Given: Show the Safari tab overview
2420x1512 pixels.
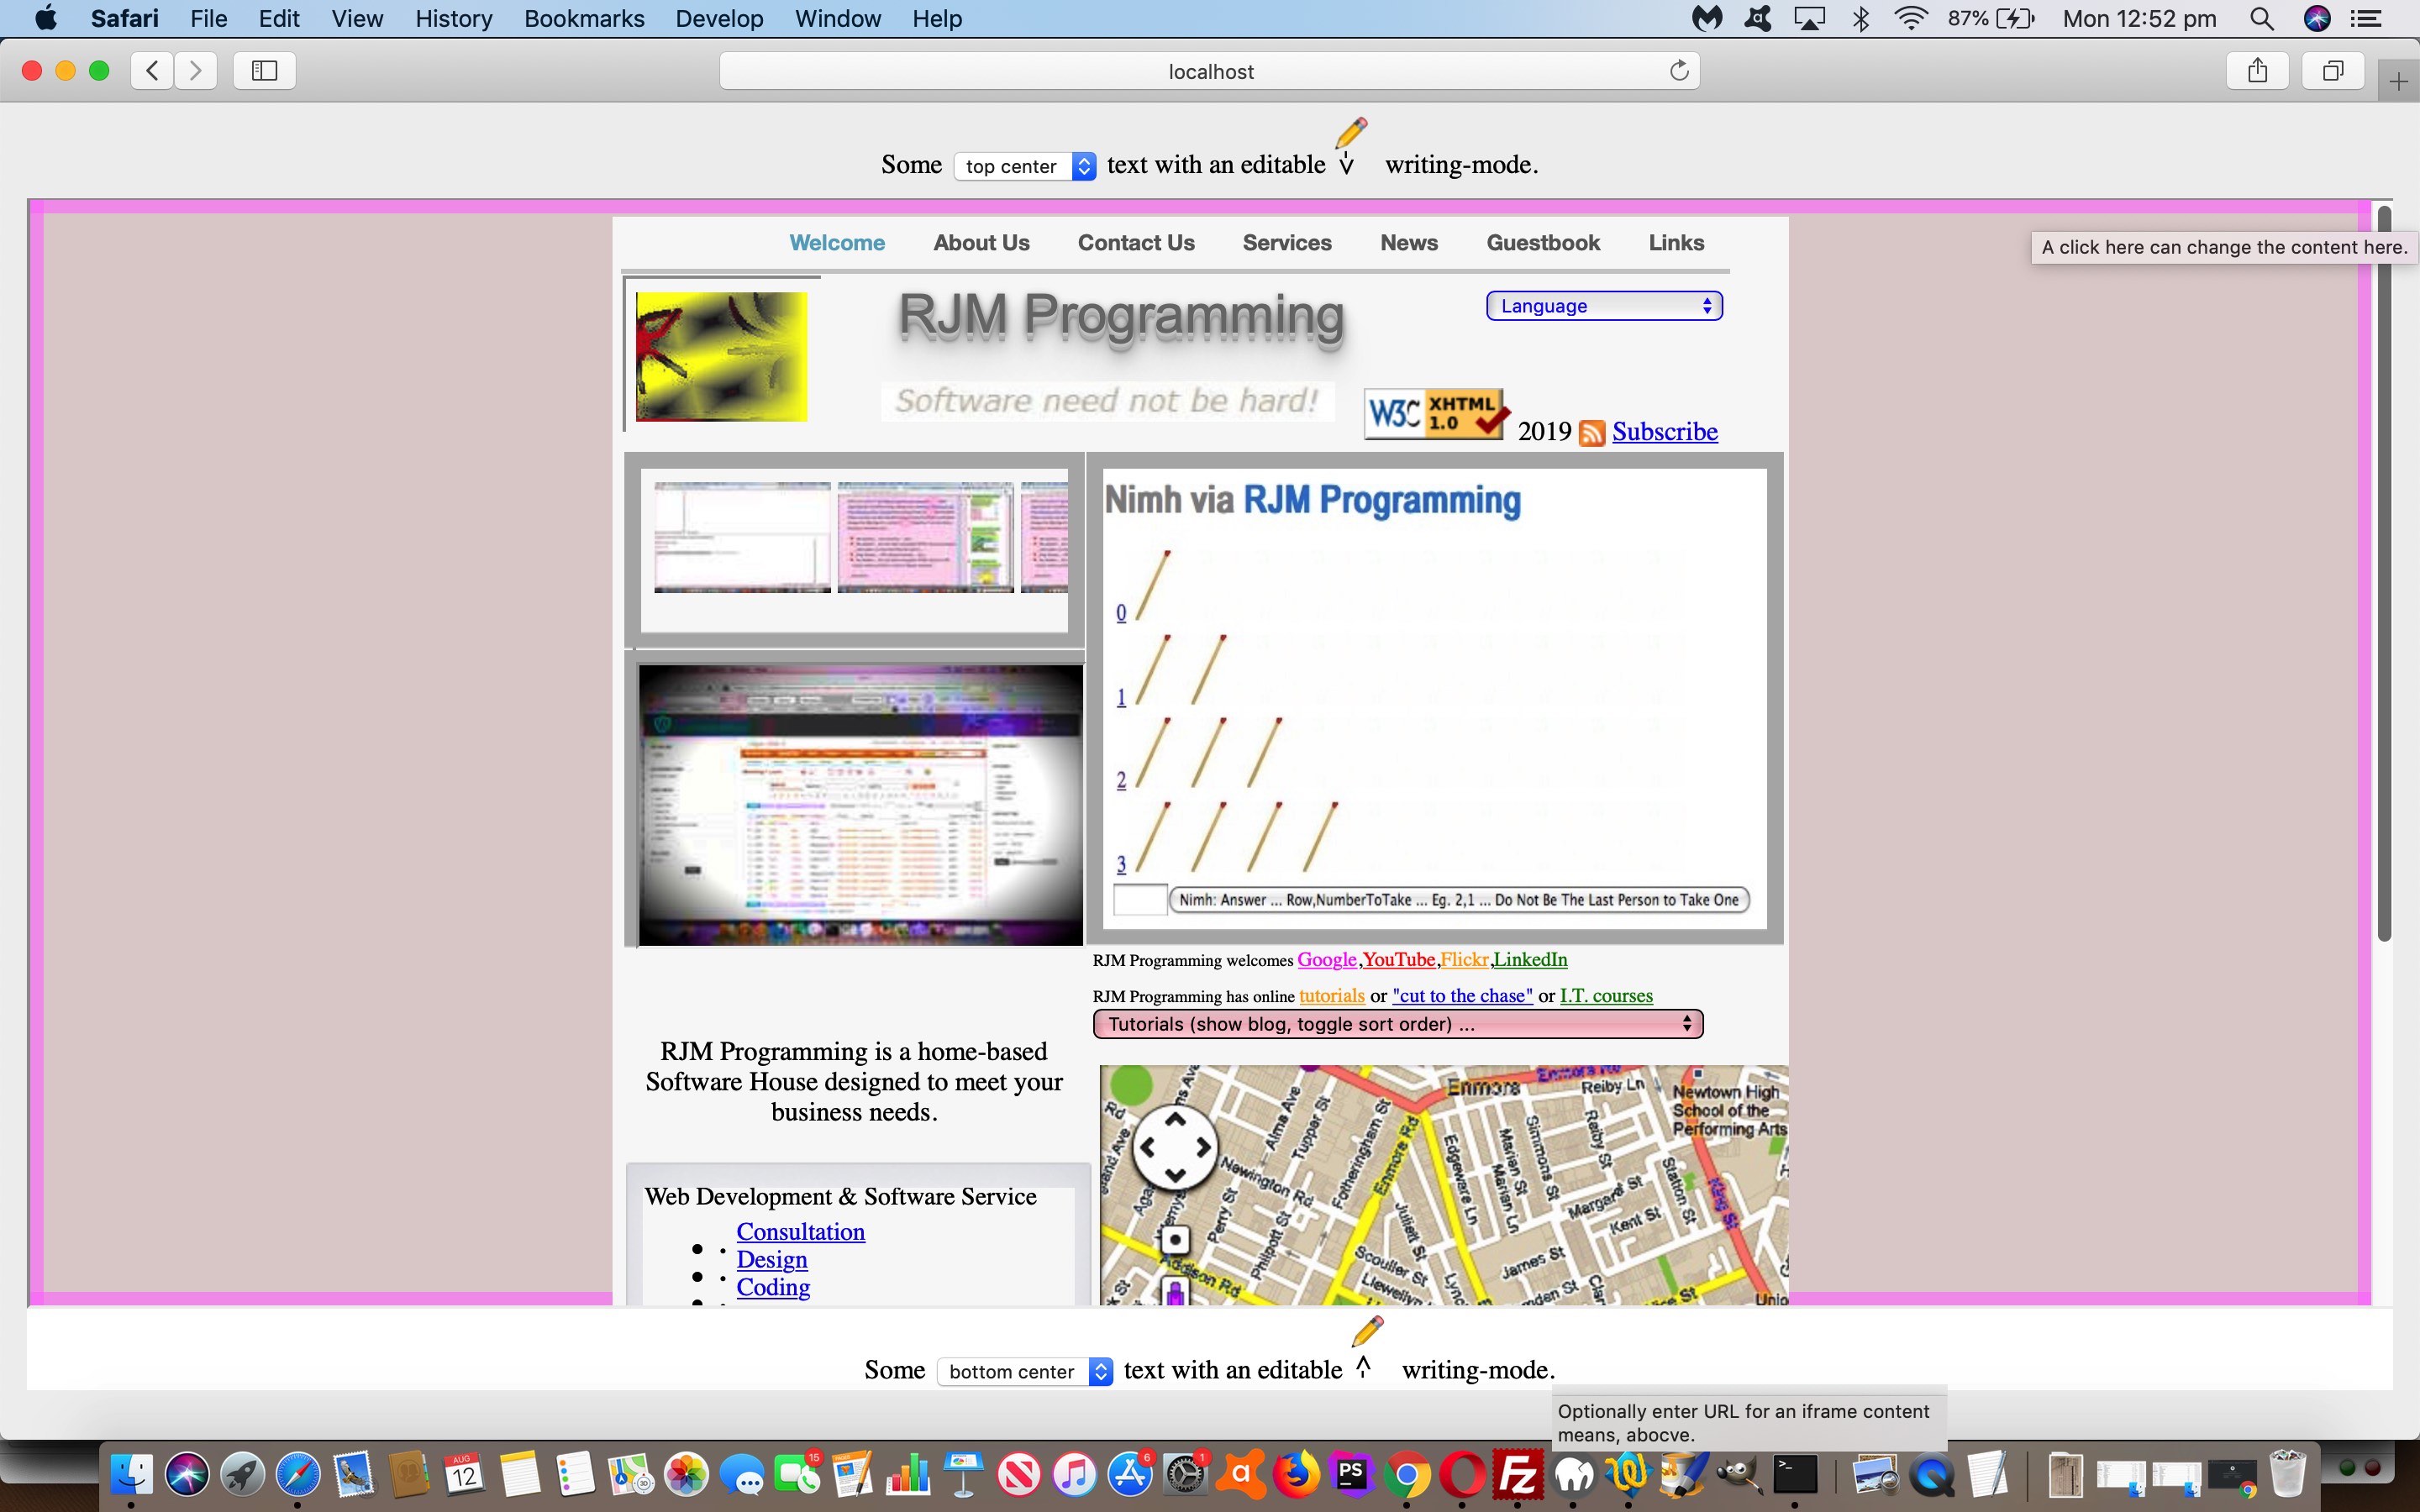Looking at the screenshot, I should [x=2333, y=70].
